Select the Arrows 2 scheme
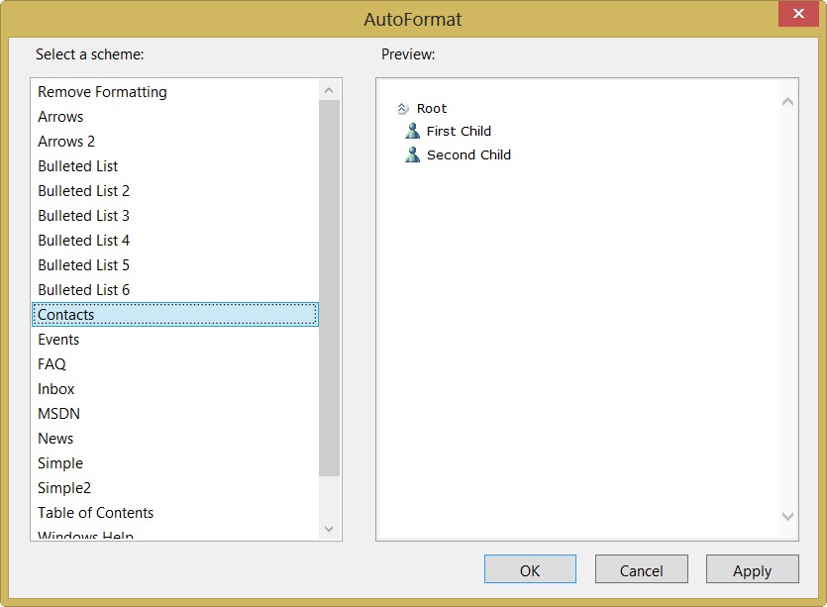This screenshot has height=607, width=827. [x=175, y=142]
